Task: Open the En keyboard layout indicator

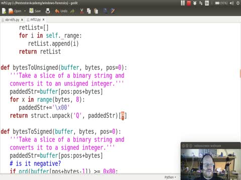Action: pos(207,3)
